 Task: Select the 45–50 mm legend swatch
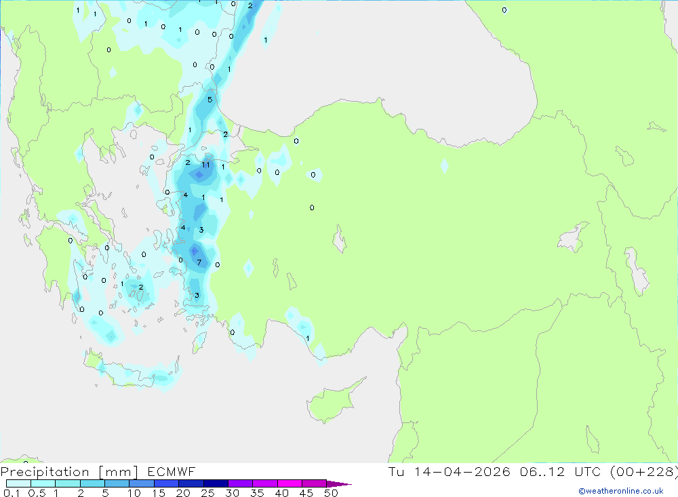pyautogui.click(x=315, y=483)
